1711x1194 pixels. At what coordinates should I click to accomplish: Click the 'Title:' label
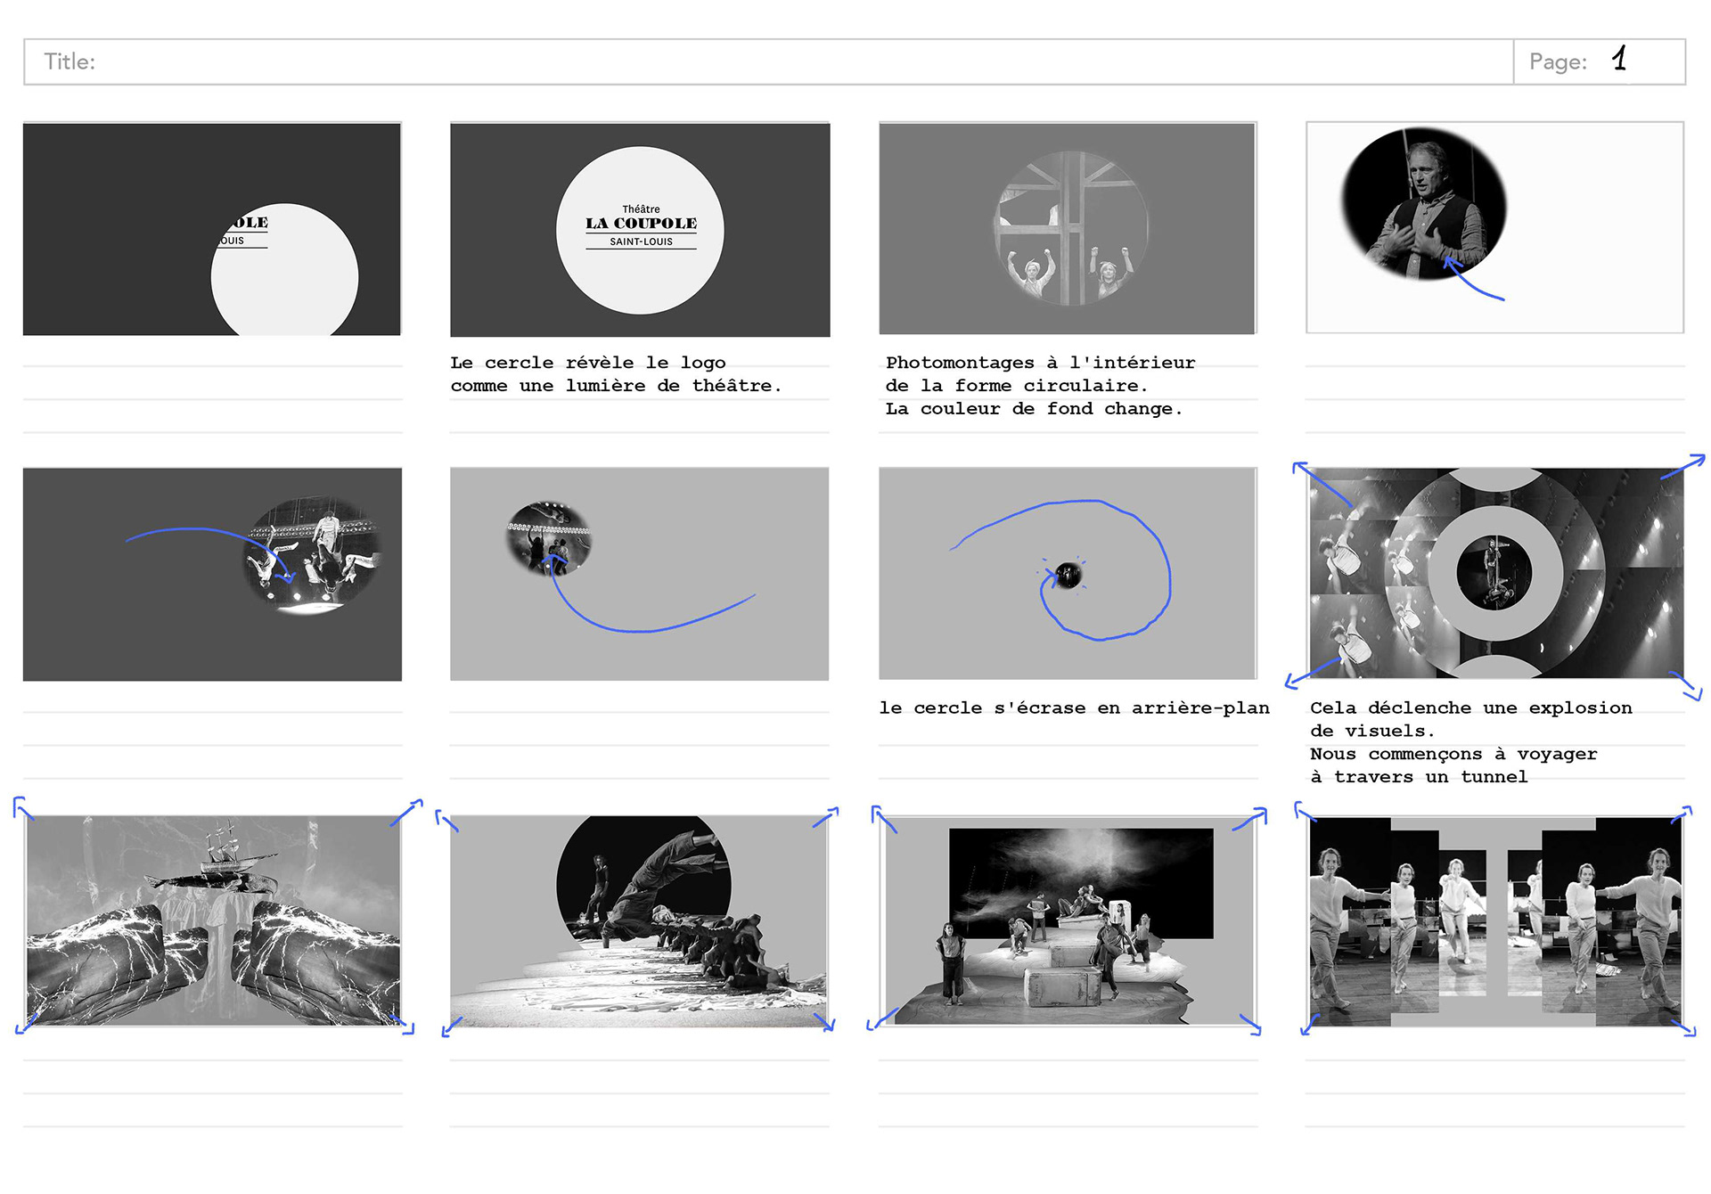pos(70,61)
